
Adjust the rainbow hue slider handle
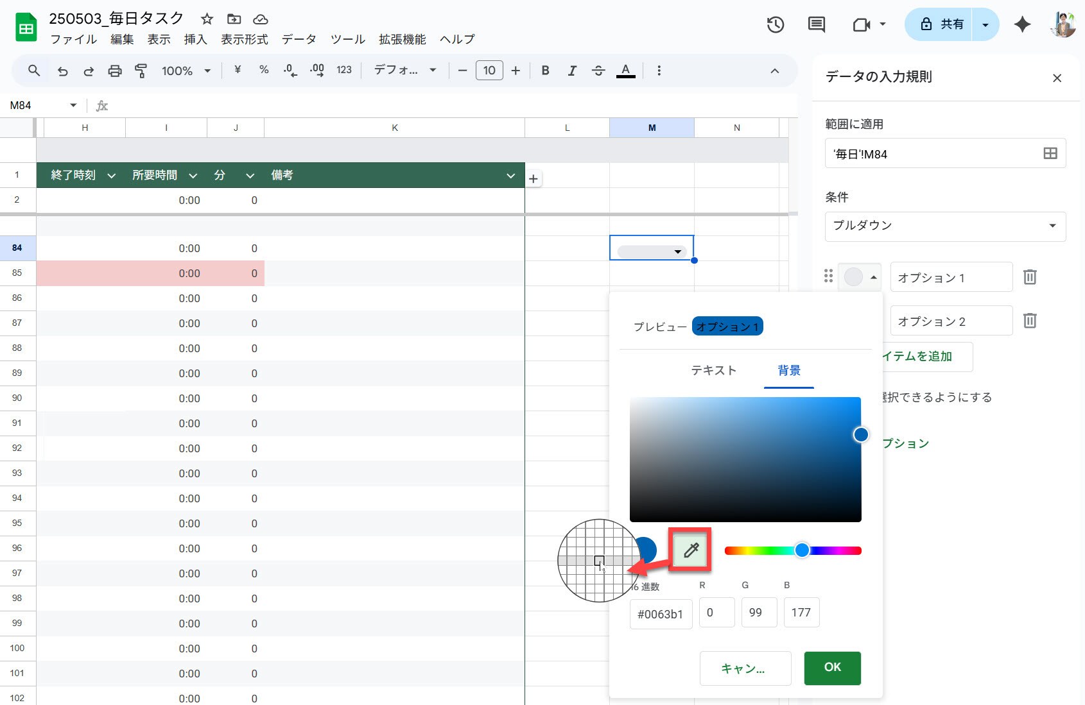(802, 550)
